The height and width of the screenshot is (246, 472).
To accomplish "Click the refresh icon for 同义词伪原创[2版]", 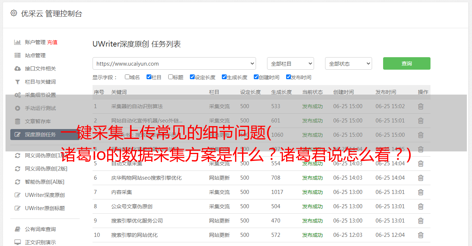I will [17, 169].
